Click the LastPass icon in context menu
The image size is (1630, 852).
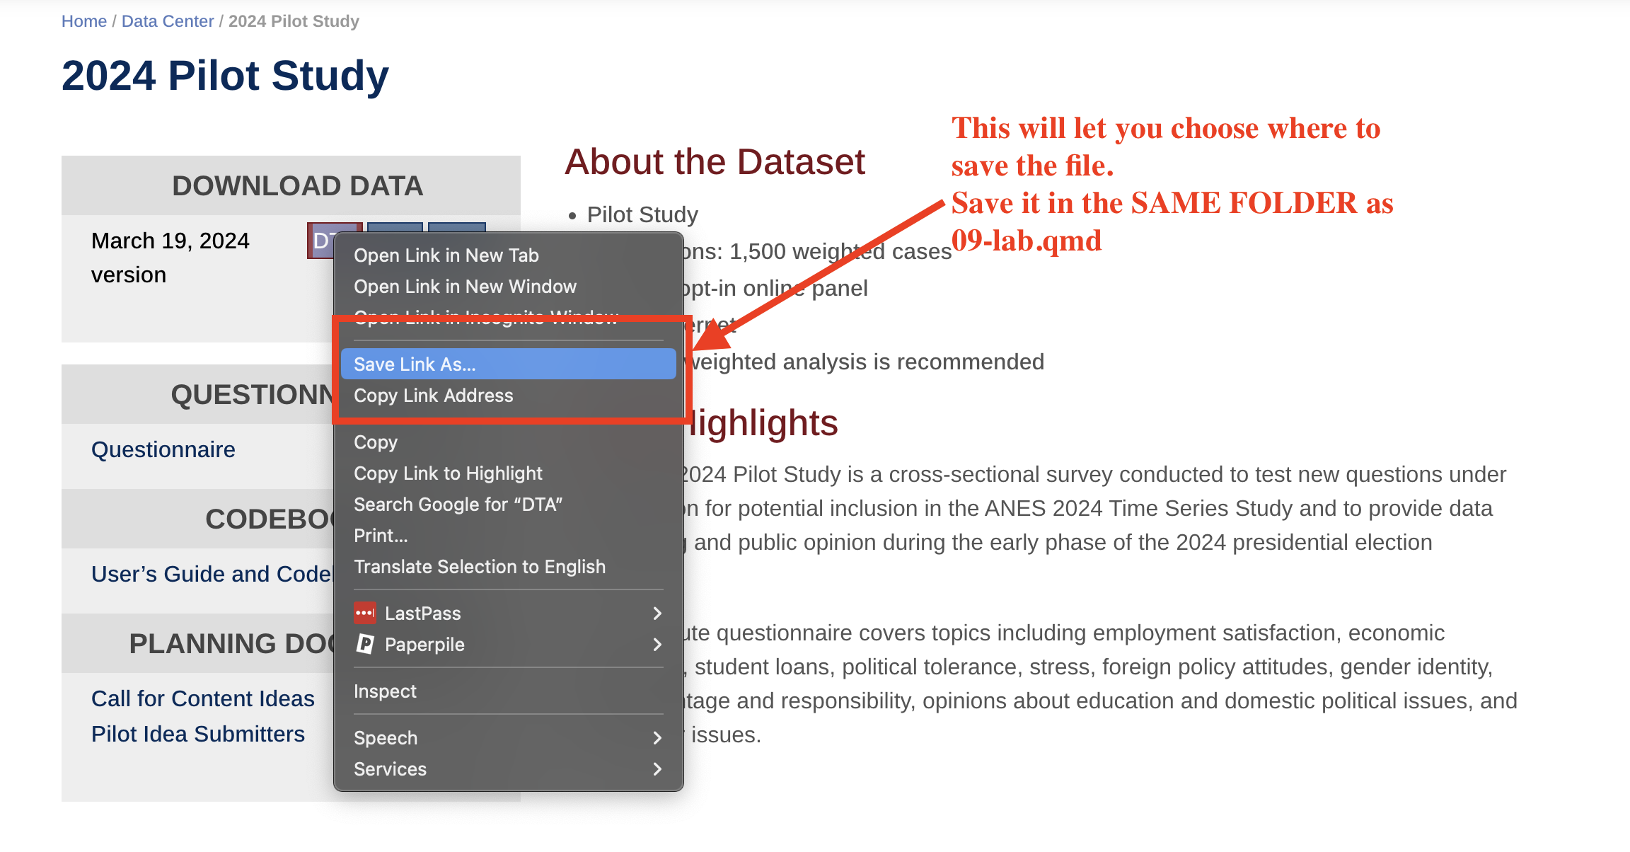click(x=364, y=613)
